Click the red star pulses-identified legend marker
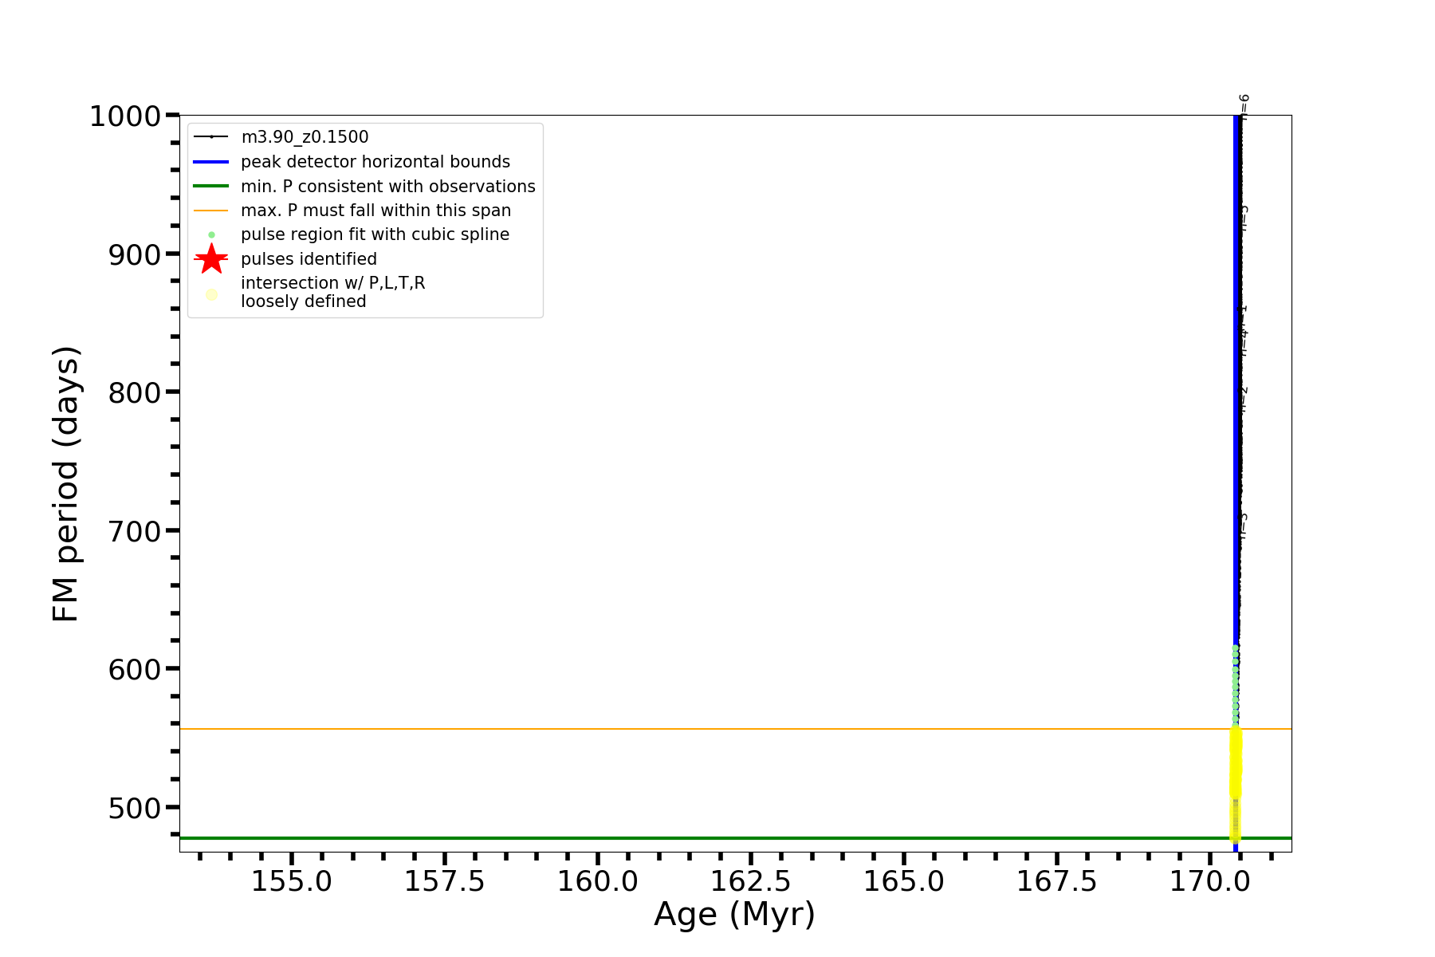This screenshot has height=957, width=1435. point(211,259)
